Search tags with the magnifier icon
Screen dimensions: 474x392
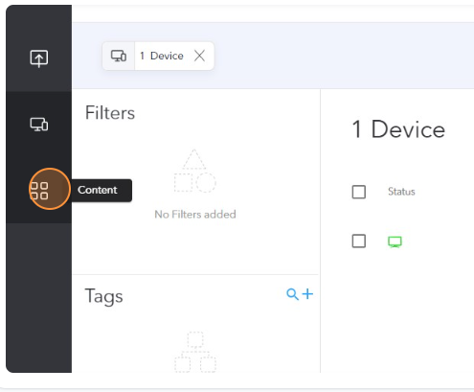292,294
